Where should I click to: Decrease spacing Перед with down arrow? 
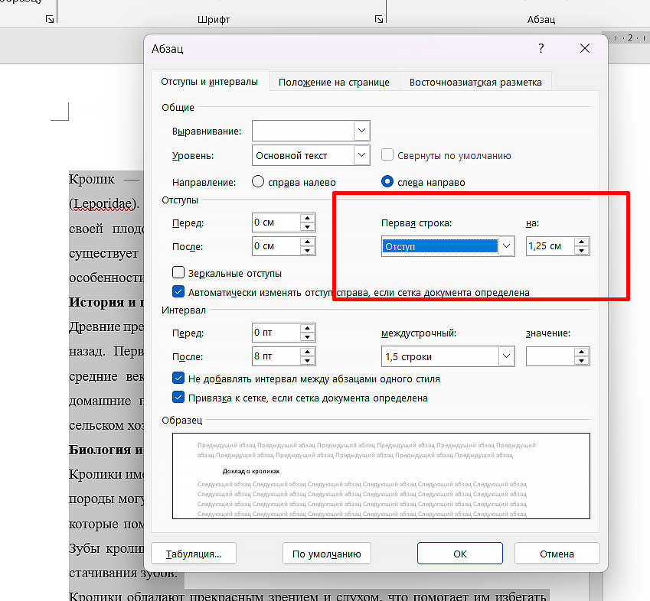tap(307, 337)
